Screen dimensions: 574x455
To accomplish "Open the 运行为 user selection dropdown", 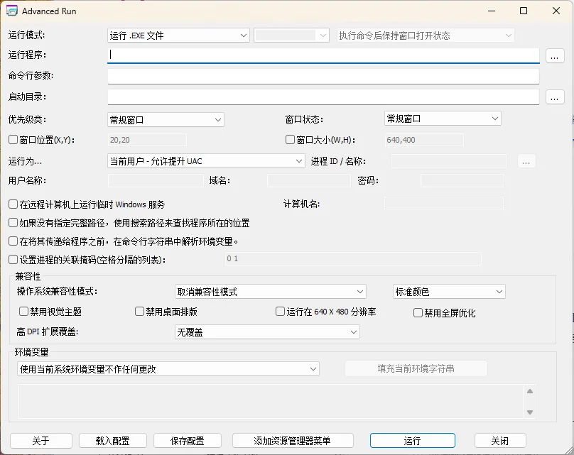I will click(x=205, y=161).
